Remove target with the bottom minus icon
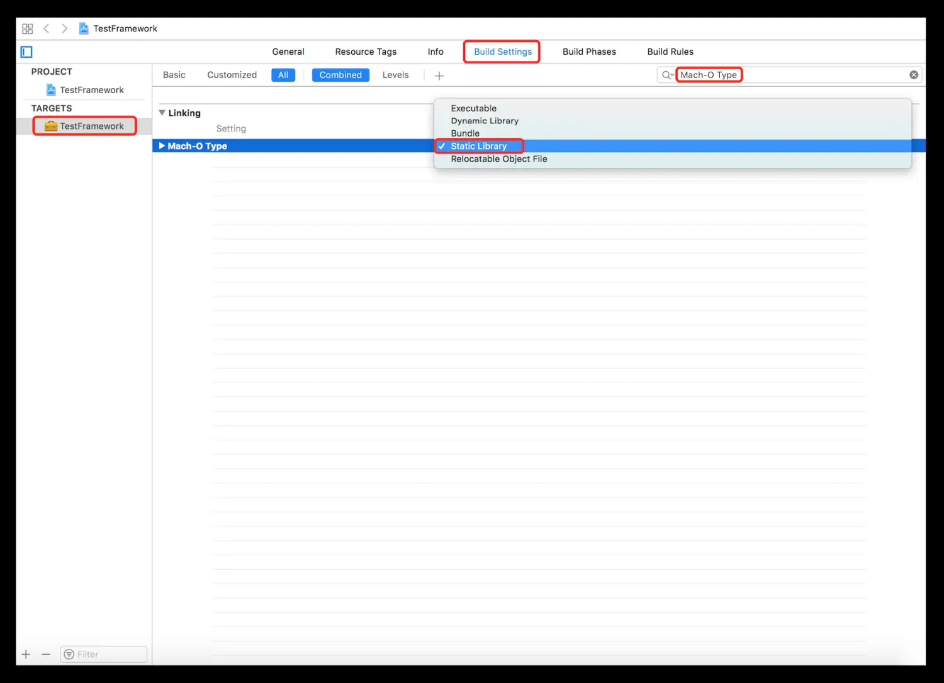Image resolution: width=944 pixels, height=683 pixels. click(46, 654)
